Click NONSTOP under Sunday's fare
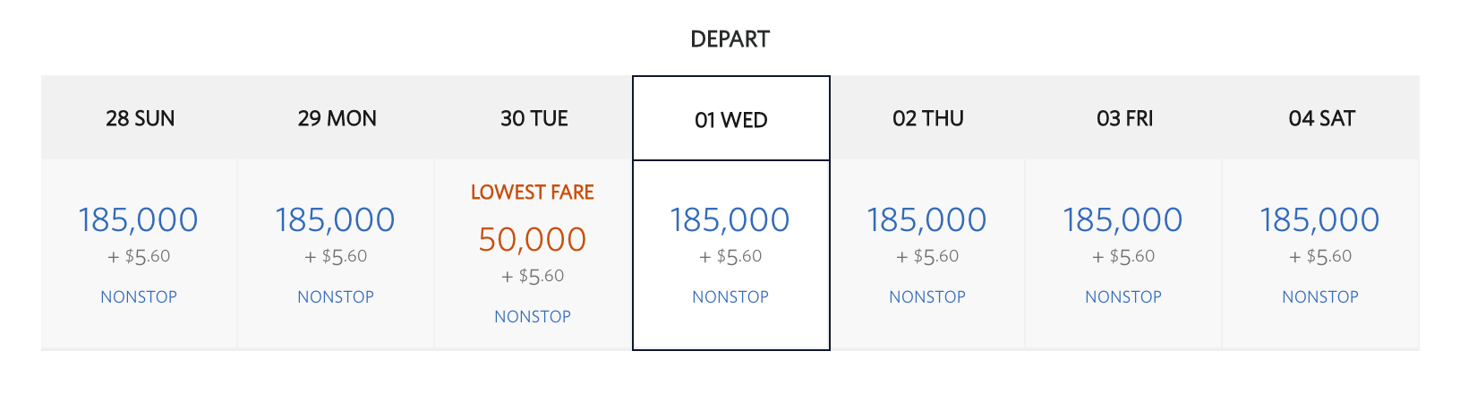The image size is (1477, 394). [x=139, y=296]
